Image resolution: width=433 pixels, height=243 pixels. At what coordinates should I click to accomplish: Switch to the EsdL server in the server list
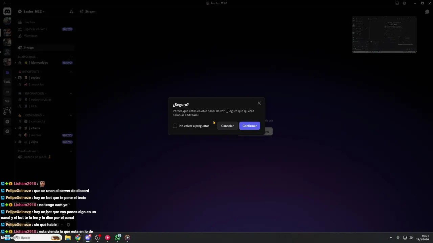[x=7, y=82]
